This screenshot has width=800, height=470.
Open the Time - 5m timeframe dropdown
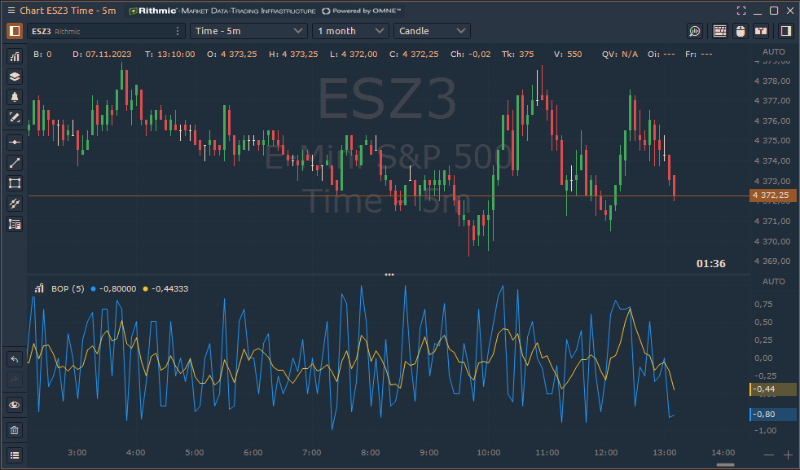pos(248,31)
